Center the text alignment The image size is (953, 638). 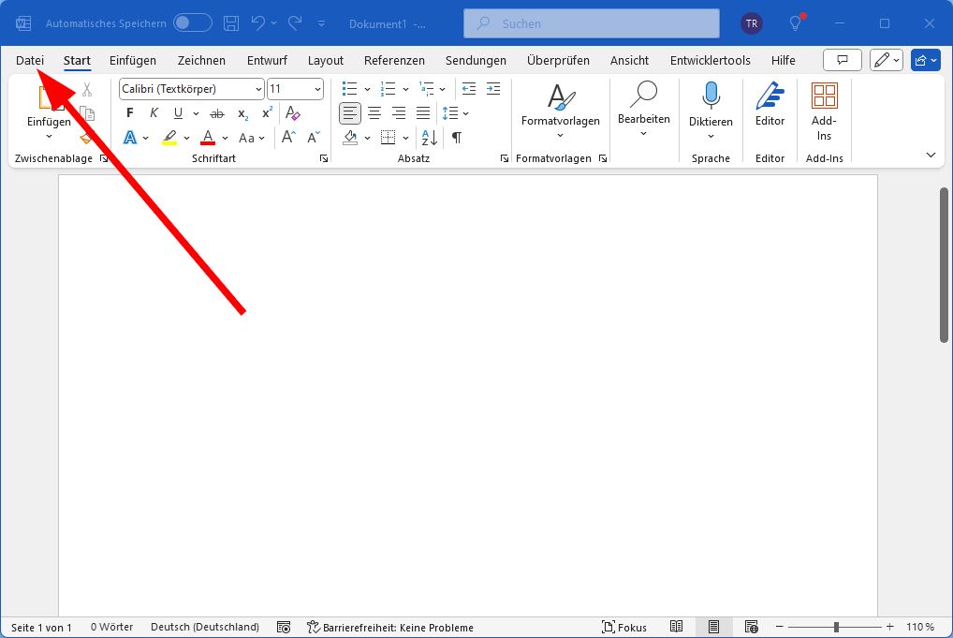[x=374, y=113]
